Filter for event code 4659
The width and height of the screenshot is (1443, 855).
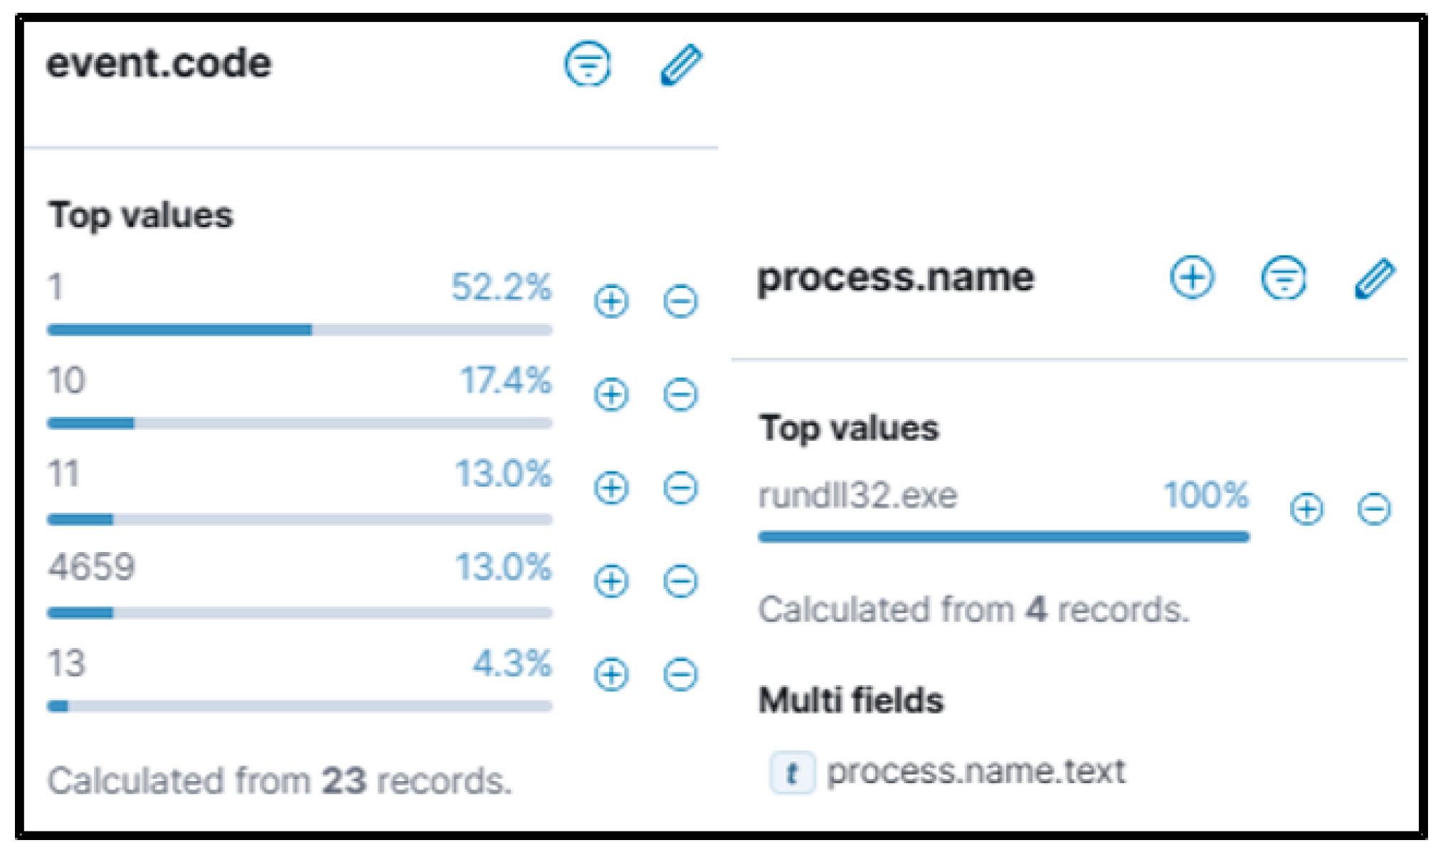610,581
